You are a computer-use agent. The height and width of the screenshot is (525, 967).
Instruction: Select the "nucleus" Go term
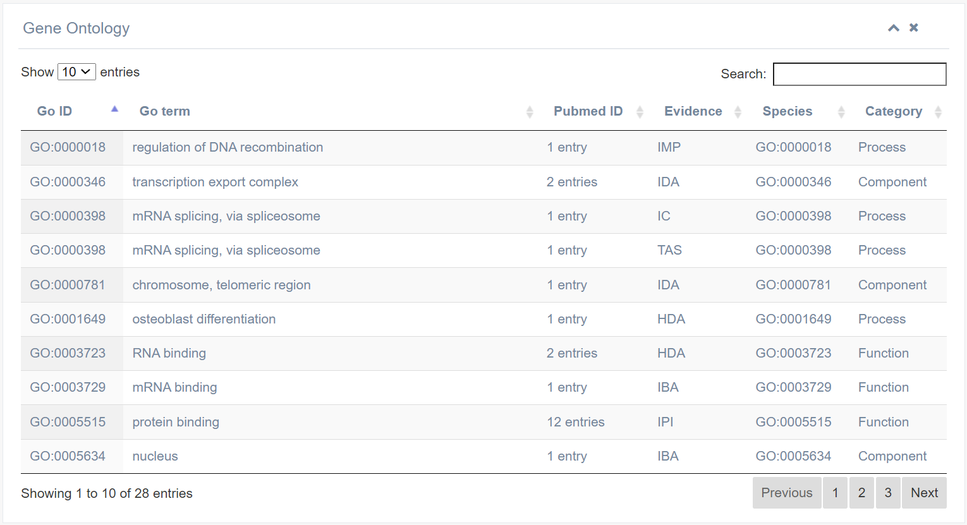pos(155,456)
